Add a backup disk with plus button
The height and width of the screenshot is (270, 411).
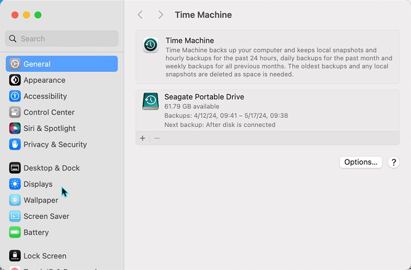pyautogui.click(x=142, y=138)
